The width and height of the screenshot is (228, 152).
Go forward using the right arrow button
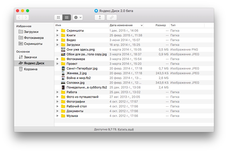pyautogui.click(x=26, y=18)
